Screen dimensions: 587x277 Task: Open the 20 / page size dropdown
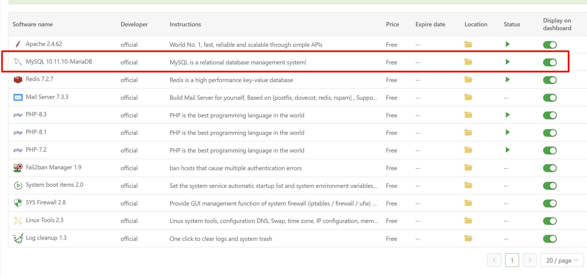562,260
